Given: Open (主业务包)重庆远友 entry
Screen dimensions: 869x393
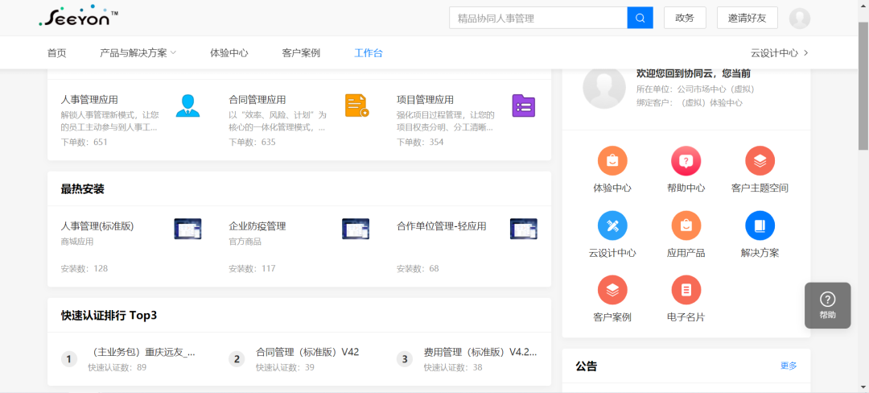Looking at the screenshot, I should click(x=142, y=352).
